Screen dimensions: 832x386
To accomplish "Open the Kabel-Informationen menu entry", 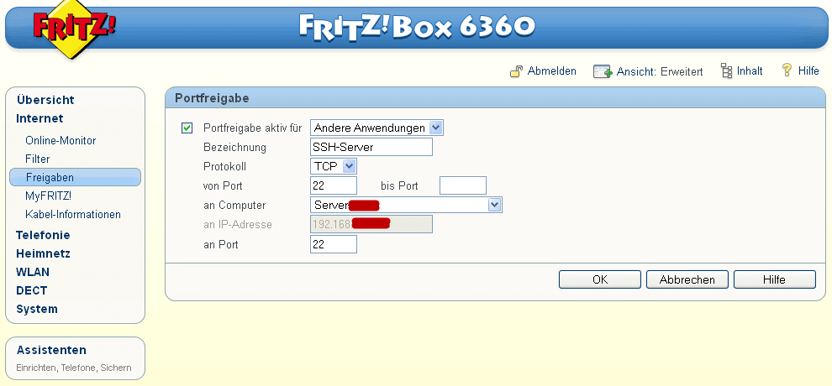I will (73, 215).
